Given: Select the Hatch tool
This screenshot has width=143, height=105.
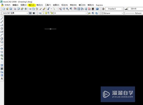Looking at the screenshot, I should click(2, 65).
